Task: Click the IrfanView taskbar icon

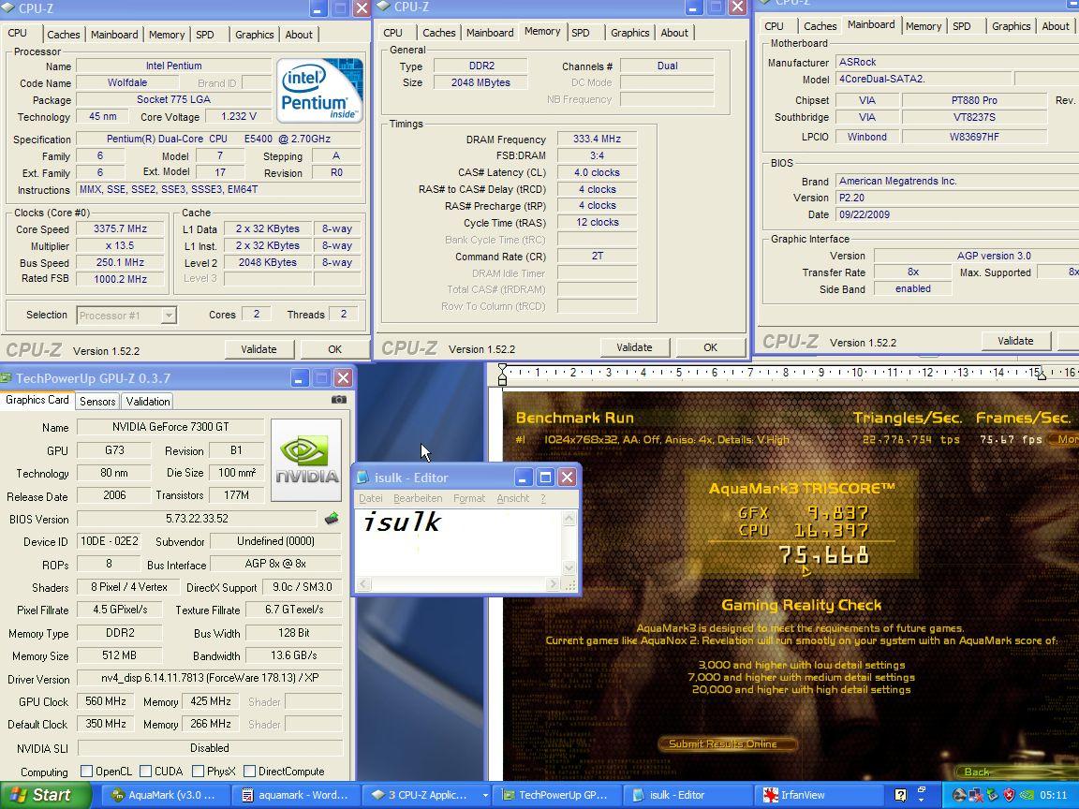Action: pyautogui.click(x=771, y=795)
